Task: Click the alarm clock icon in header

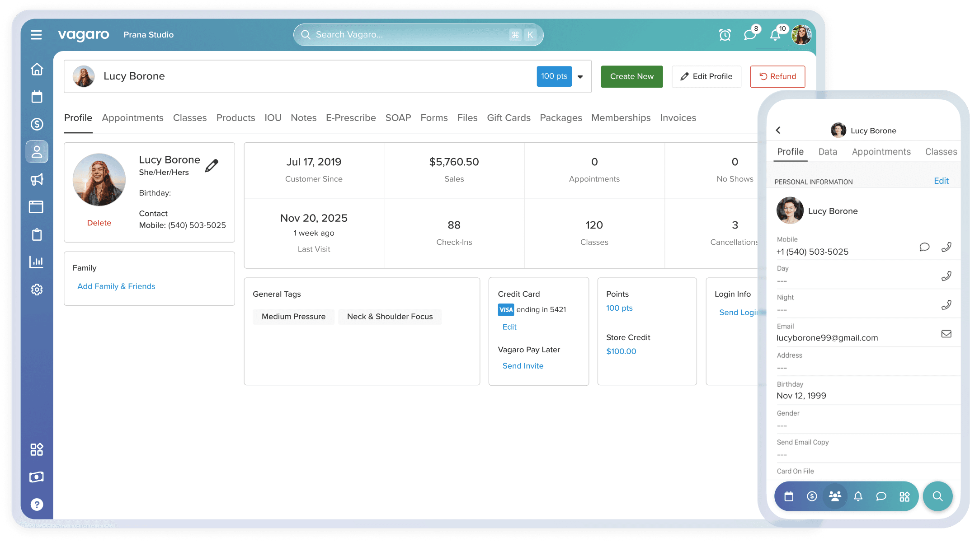Action: pos(725,35)
